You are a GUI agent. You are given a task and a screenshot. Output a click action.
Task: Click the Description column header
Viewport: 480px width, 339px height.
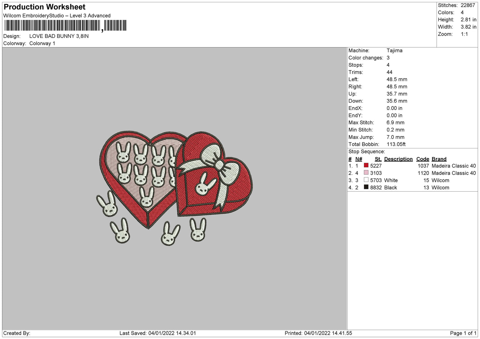coord(398,159)
